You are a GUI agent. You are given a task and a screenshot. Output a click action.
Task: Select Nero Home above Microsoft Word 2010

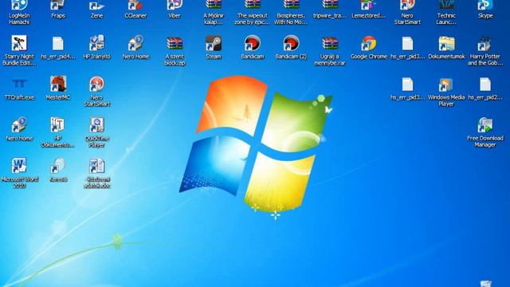tap(19, 129)
